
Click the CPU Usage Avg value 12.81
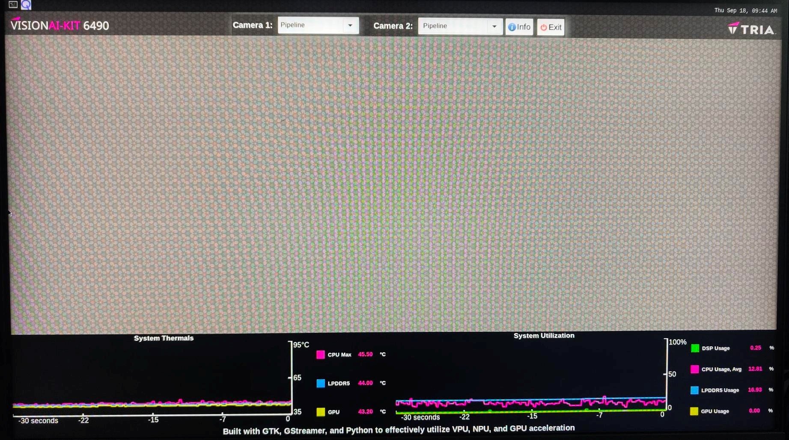755,369
